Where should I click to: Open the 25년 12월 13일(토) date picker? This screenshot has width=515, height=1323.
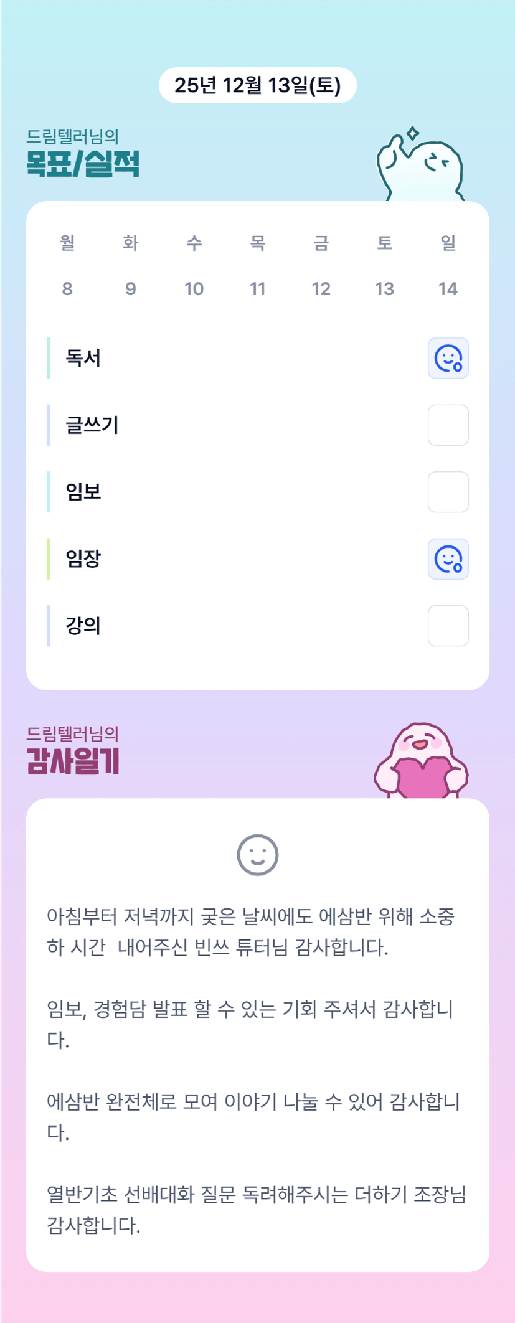click(x=257, y=85)
